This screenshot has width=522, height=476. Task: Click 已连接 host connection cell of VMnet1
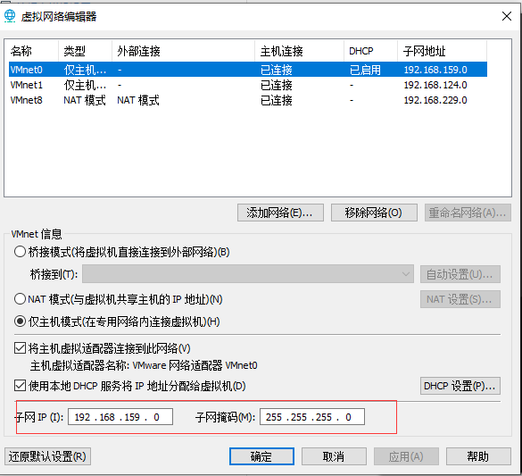click(277, 85)
